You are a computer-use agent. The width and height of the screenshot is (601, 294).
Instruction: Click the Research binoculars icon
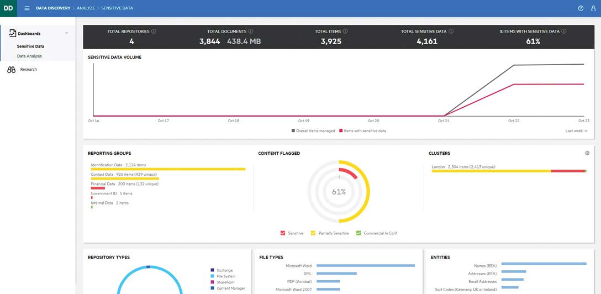click(x=11, y=70)
